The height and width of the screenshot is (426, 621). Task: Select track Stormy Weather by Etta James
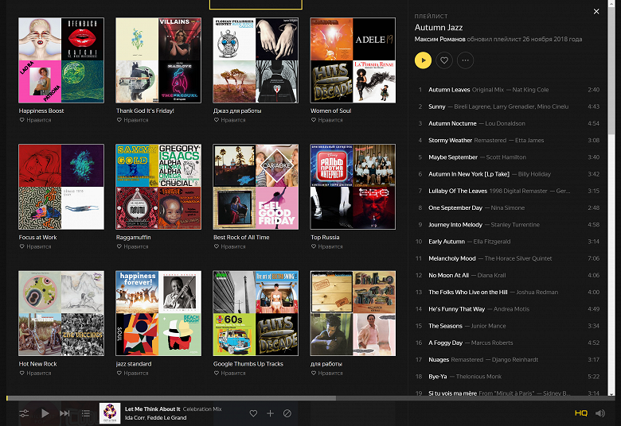click(509, 141)
